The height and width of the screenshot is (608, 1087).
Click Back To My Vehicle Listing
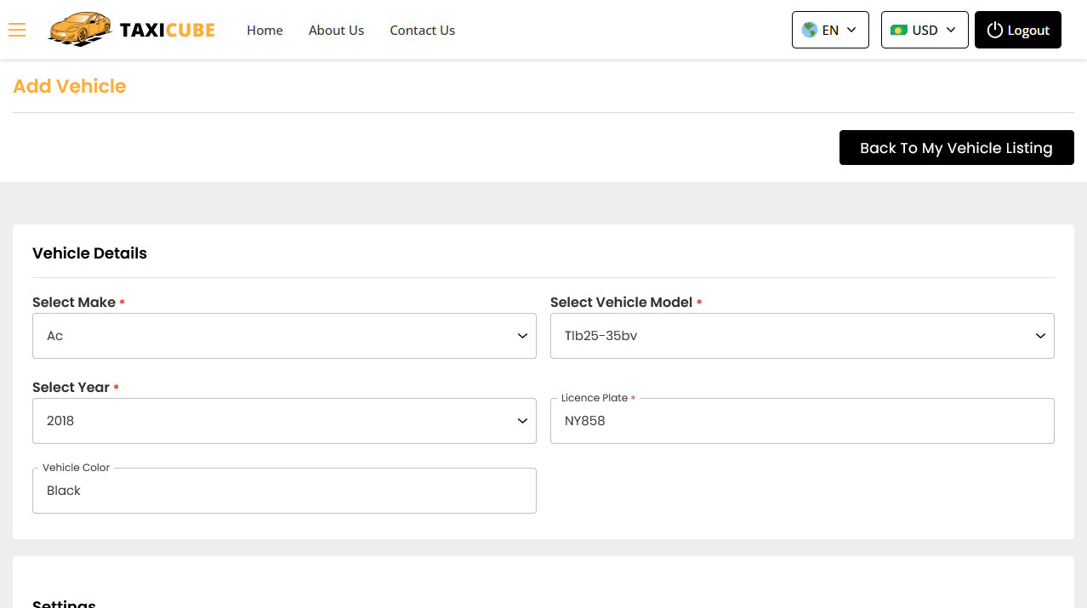[956, 147]
